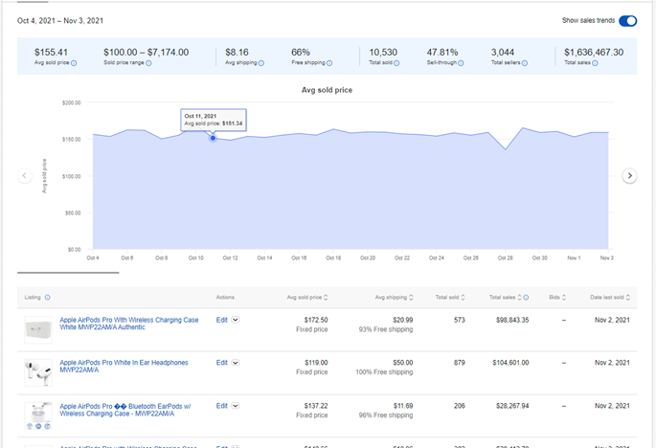Go to previous chart with left arrow
This screenshot has width=656, height=448.
tap(24, 176)
